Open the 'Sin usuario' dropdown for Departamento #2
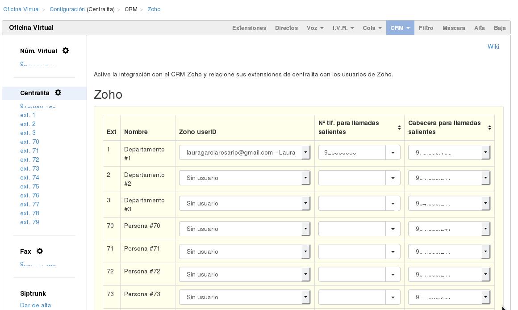518x310 pixels. click(x=305, y=177)
